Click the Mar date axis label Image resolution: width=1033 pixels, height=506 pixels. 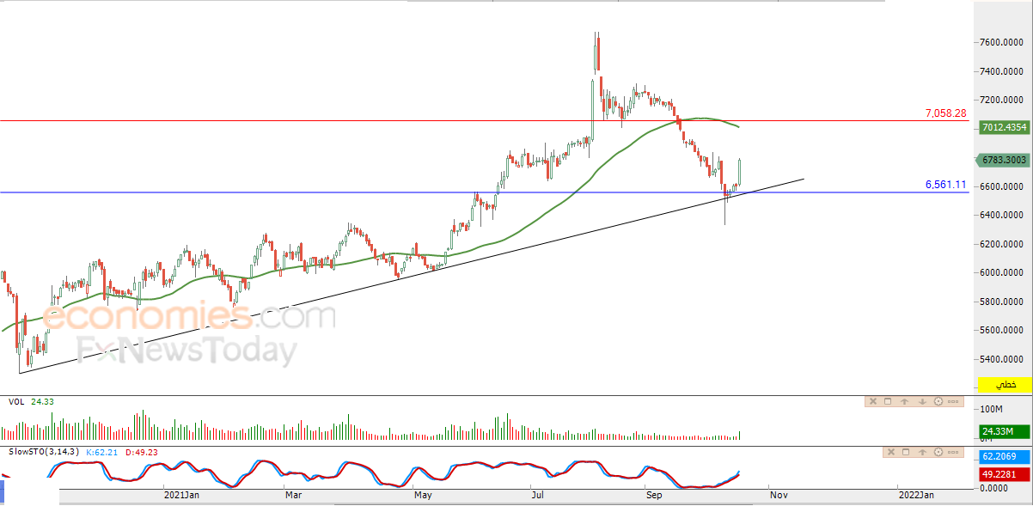(294, 495)
